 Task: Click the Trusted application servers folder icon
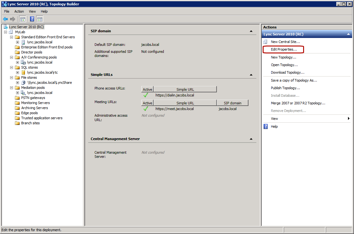[17, 118]
